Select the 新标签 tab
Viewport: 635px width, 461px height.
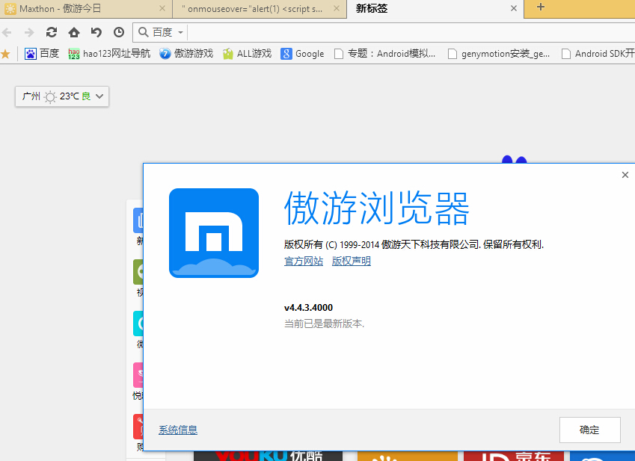pyautogui.click(x=435, y=9)
